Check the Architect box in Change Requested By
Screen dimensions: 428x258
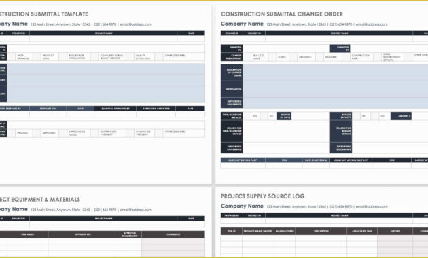(293, 57)
